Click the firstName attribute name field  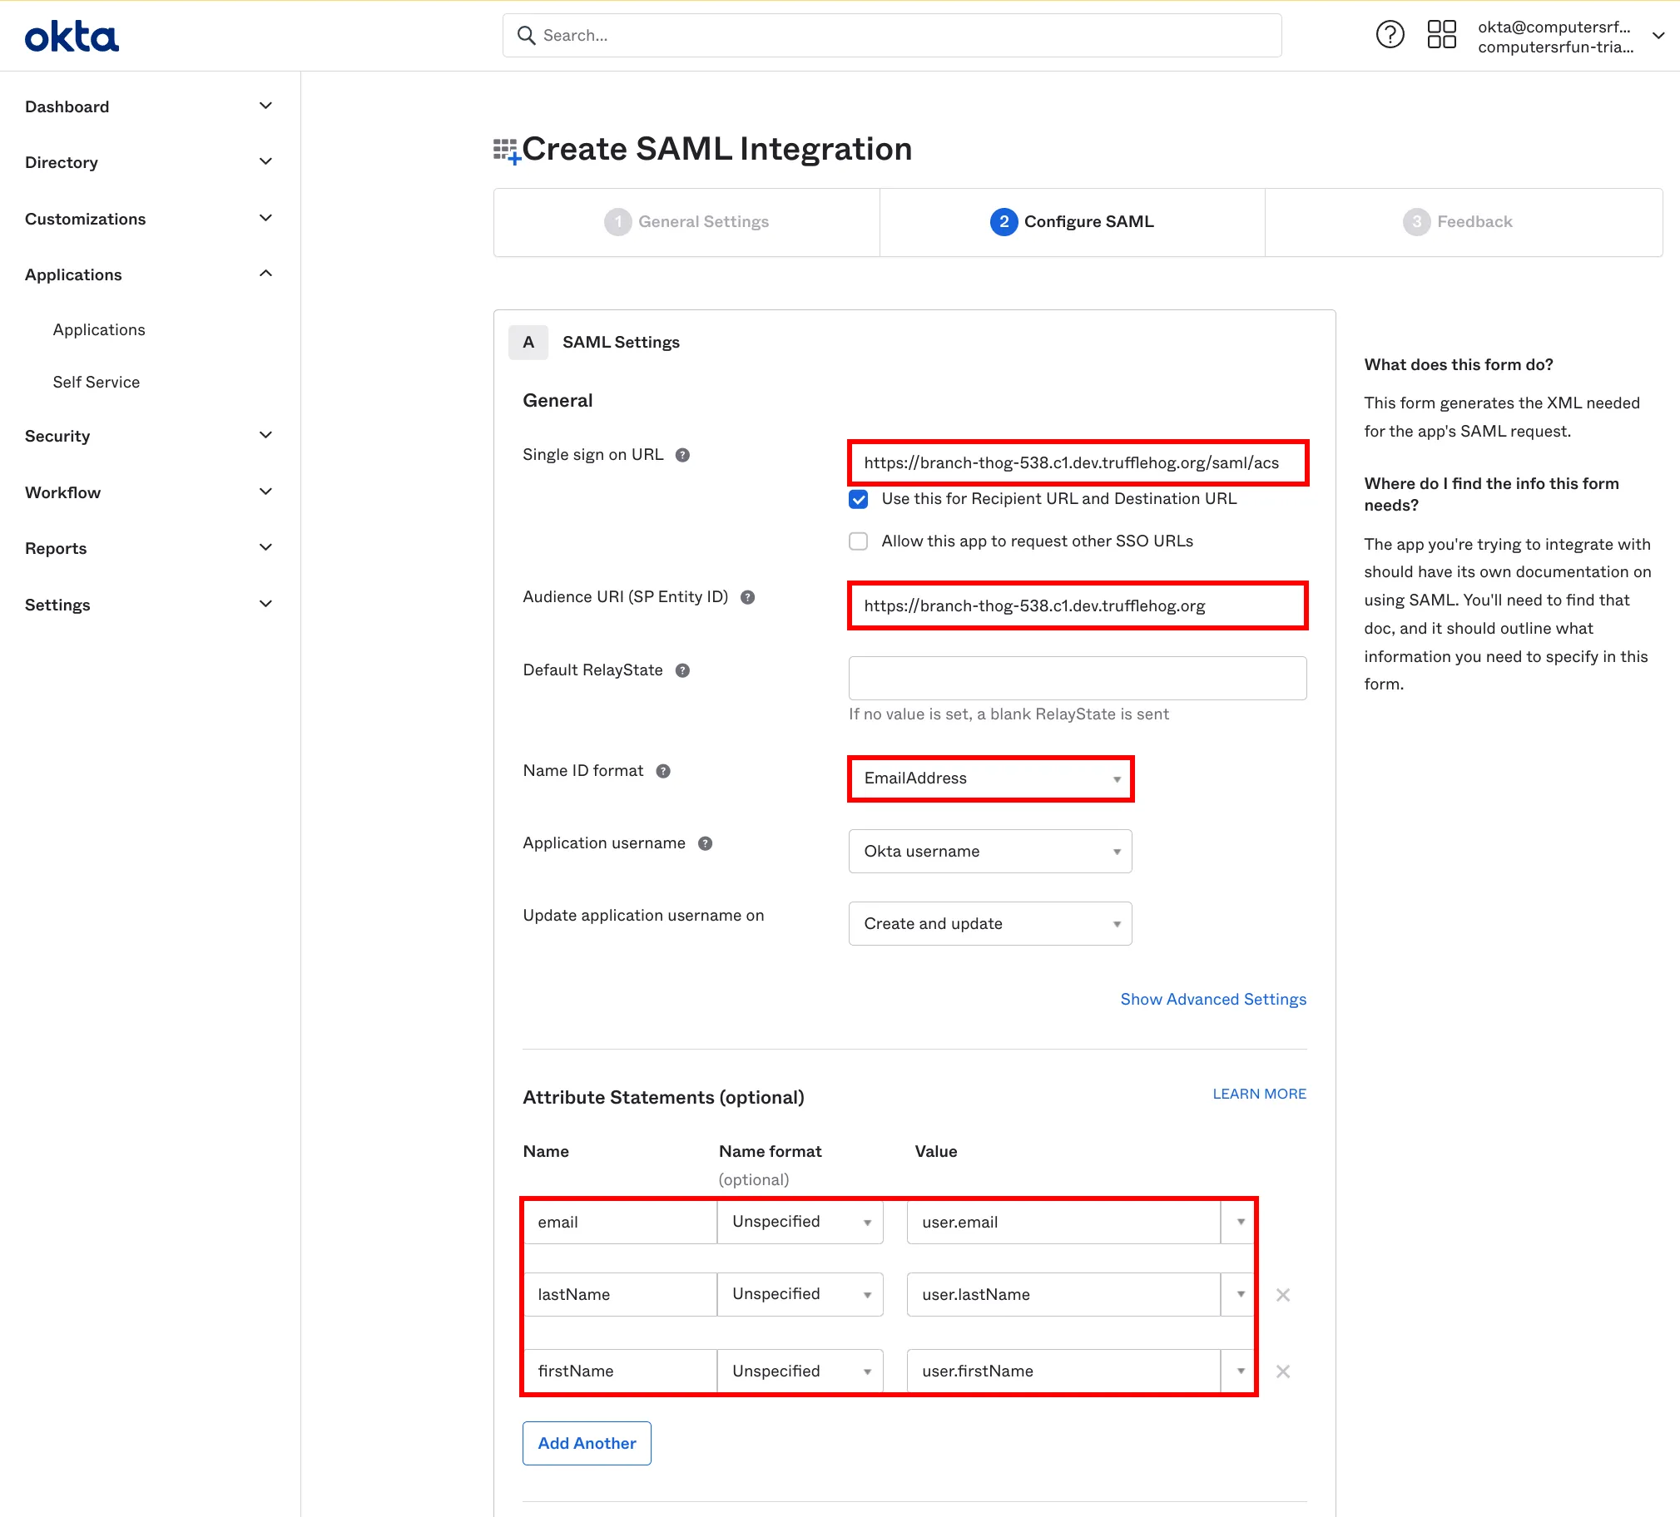[x=619, y=1371]
